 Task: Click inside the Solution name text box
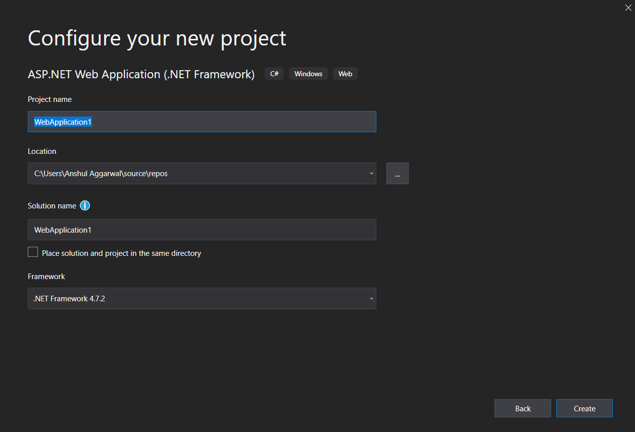(202, 230)
